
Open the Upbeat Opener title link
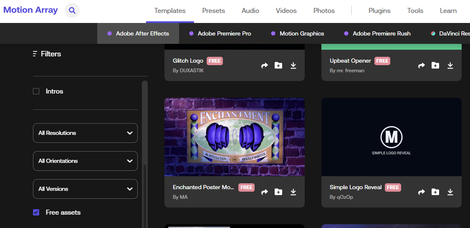click(x=350, y=61)
